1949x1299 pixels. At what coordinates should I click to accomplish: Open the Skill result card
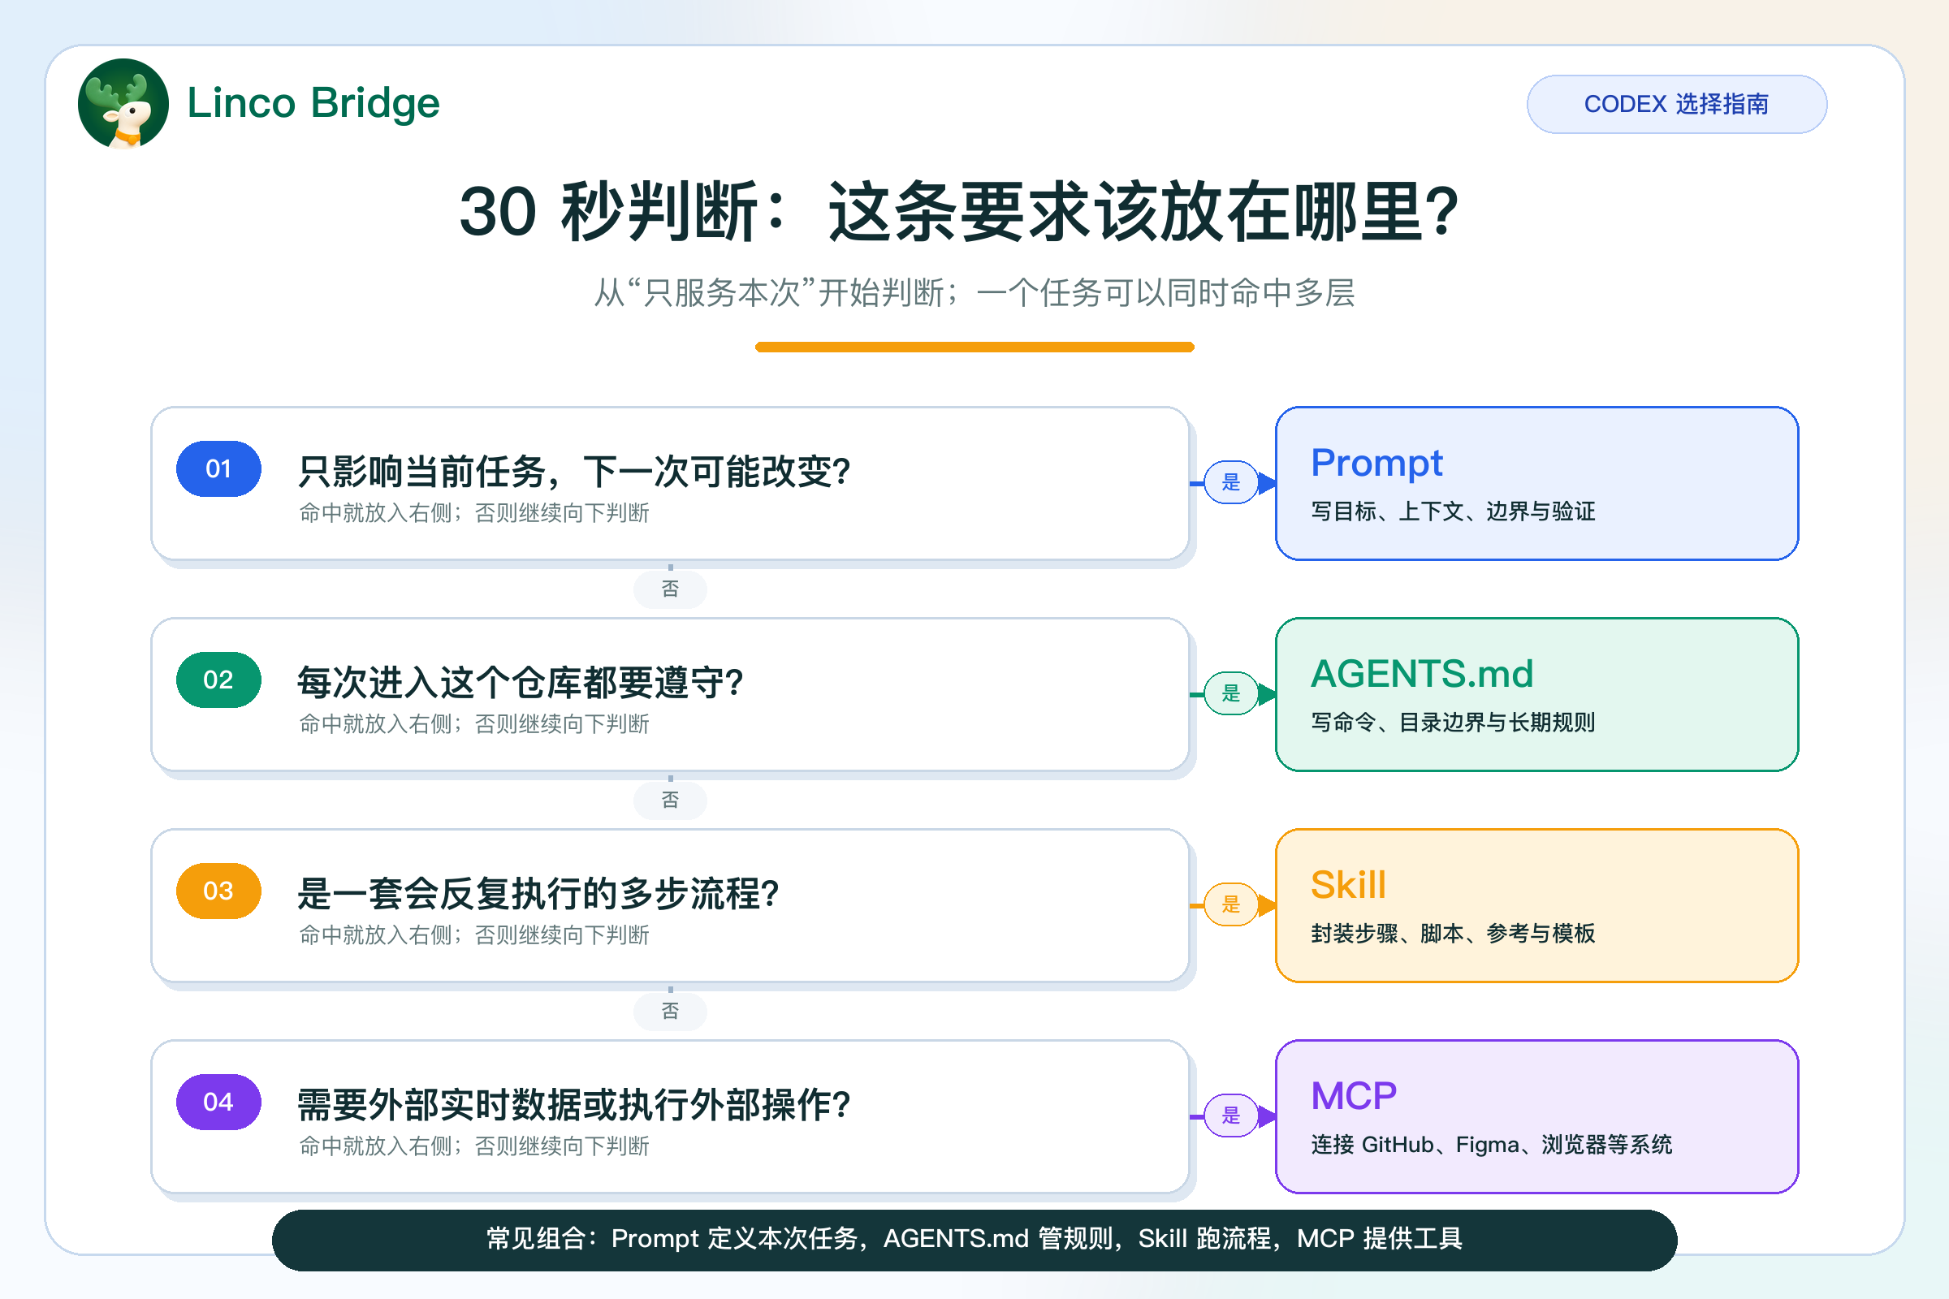1537,906
